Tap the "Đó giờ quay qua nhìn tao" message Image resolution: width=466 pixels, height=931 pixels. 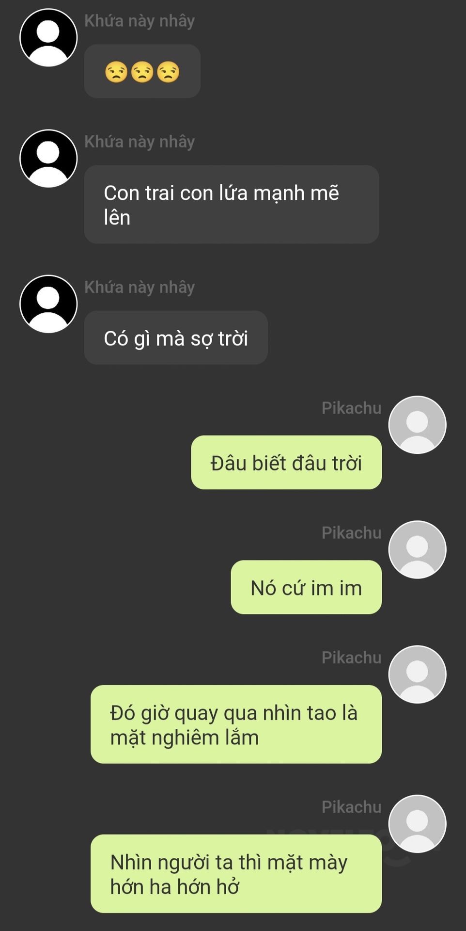236,724
